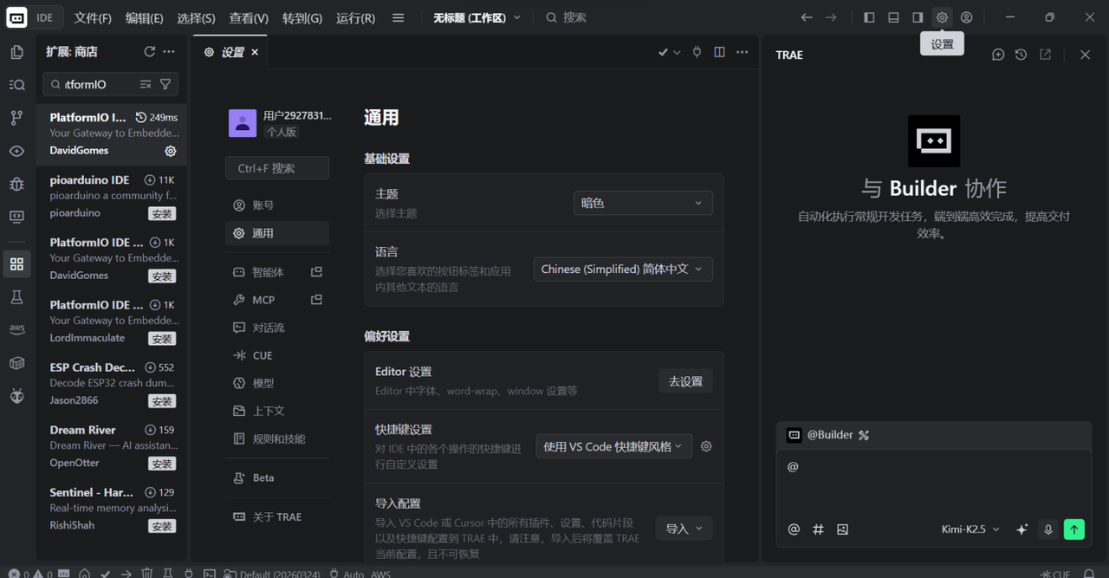Send the chat message with green arrow

point(1074,529)
